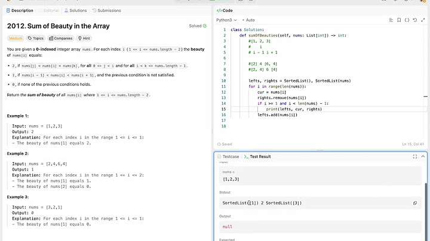Click the 'null' output value
This screenshot has height=241, width=430.
[x=228, y=227]
